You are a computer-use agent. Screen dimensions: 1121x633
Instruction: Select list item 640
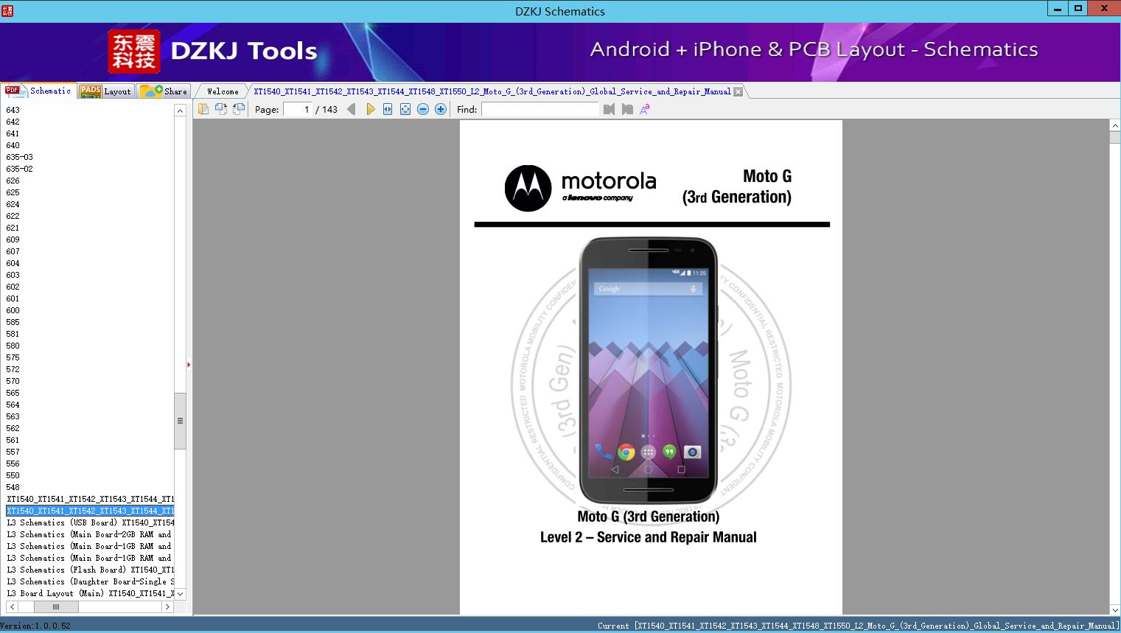pyautogui.click(x=13, y=145)
